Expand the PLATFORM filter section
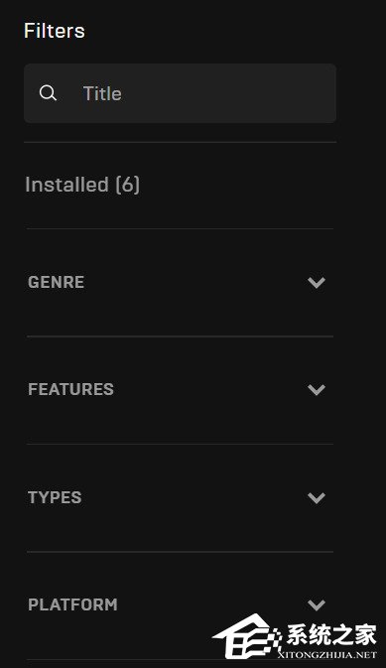Image resolution: width=386 pixels, height=668 pixels. pos(180,604)
